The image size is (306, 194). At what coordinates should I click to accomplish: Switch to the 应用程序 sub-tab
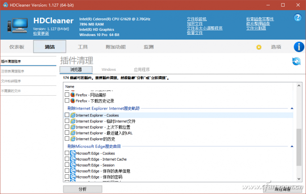[142, 69]
